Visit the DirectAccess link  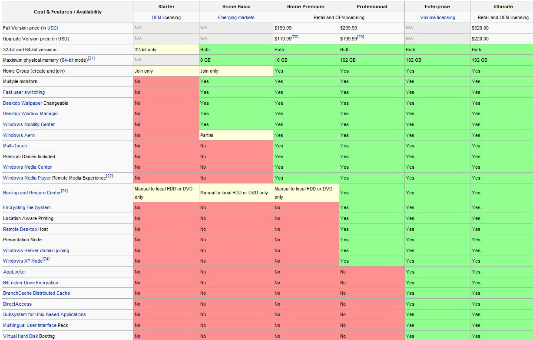coord(17,304)
